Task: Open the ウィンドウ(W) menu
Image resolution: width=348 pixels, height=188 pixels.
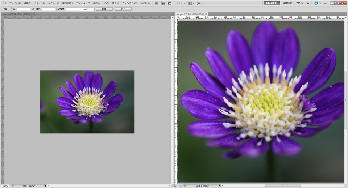Action: (130, 3)
